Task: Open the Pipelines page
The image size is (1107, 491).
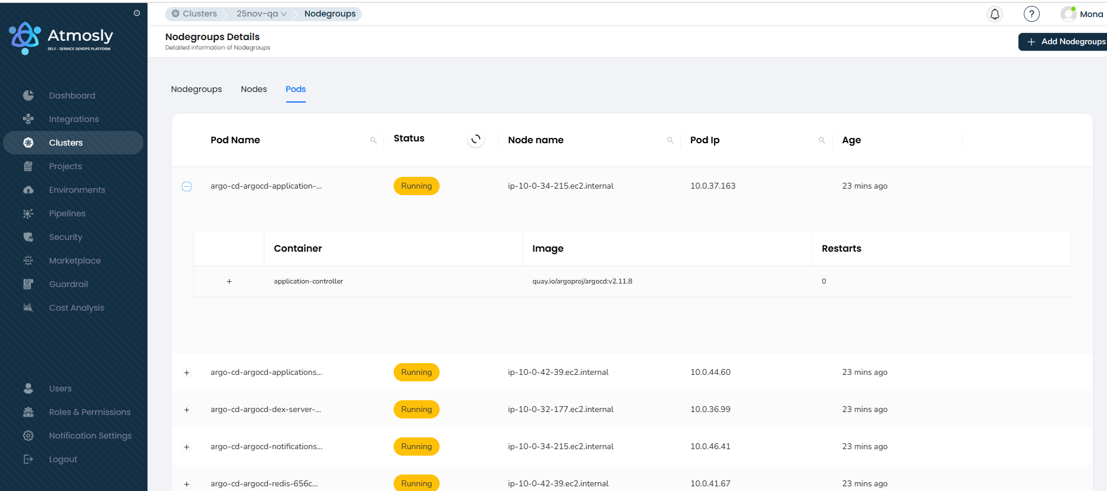Action: [67, 213]
